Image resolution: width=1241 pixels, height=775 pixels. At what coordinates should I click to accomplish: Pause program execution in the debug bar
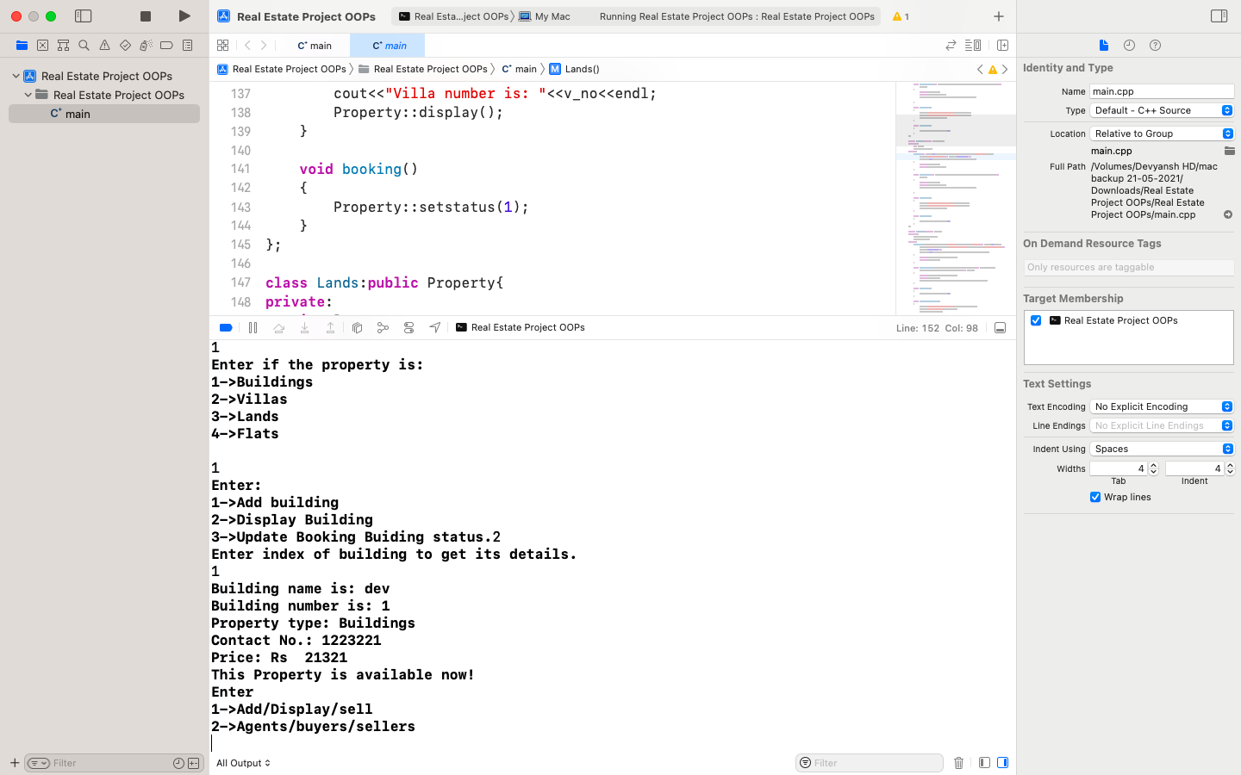coord(253,327)
